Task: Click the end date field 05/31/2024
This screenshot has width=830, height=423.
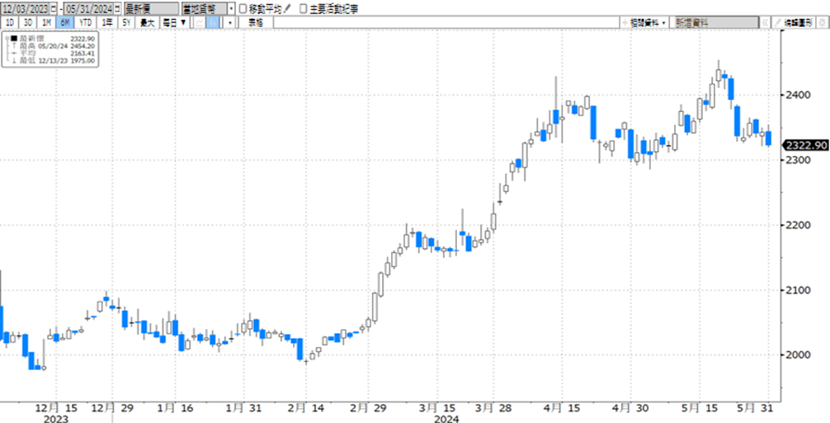Action: (89, 9)
